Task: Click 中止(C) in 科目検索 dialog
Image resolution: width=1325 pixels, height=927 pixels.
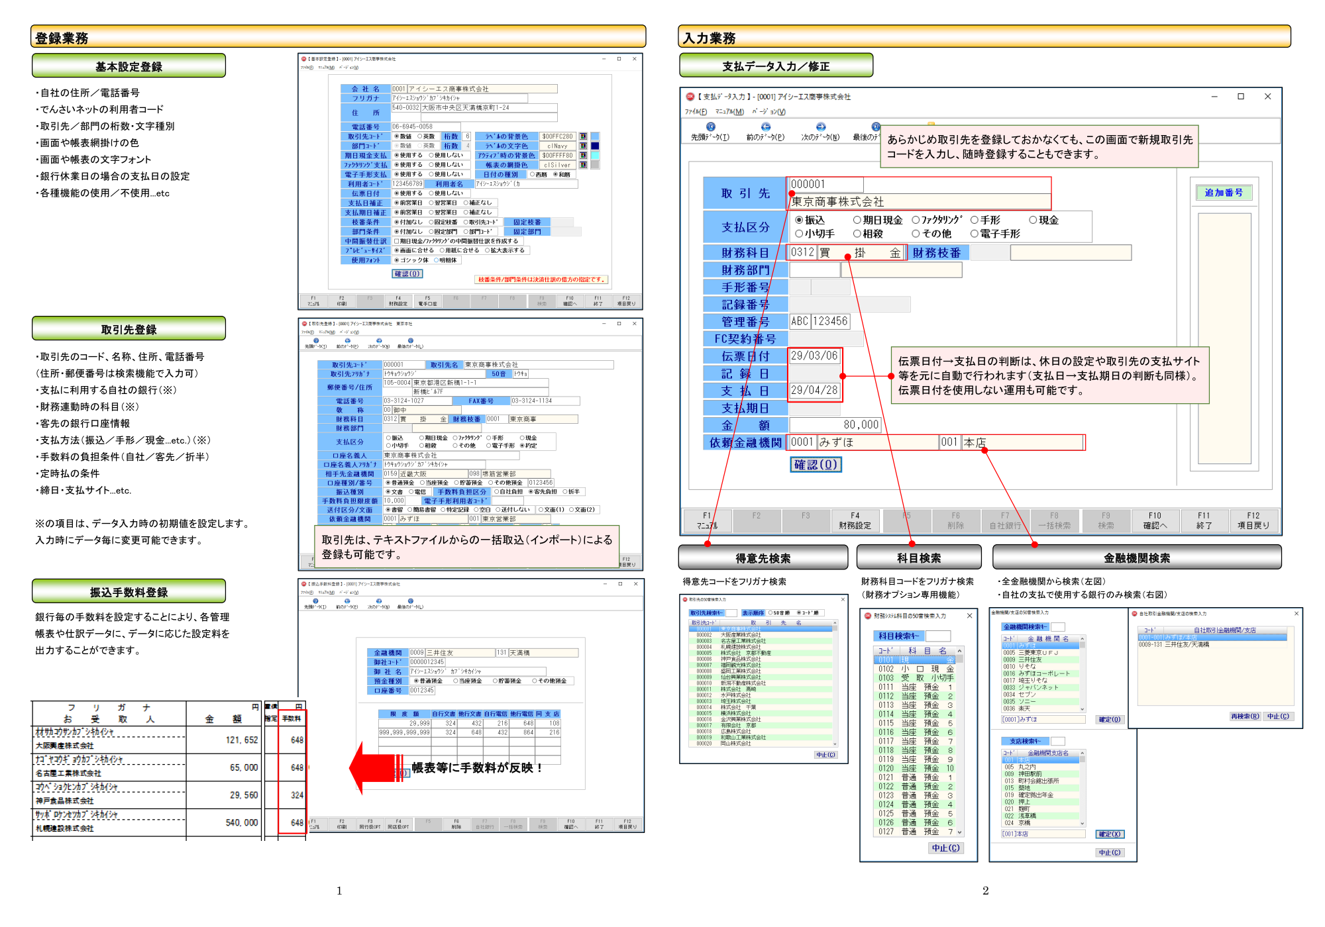Action: 945,848
